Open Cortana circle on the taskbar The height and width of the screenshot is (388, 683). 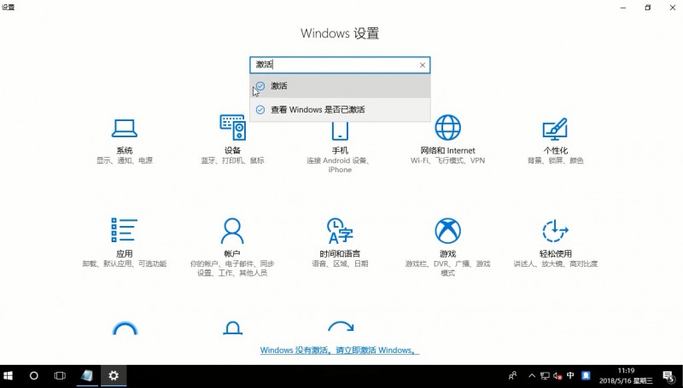(x=33, y=376)
